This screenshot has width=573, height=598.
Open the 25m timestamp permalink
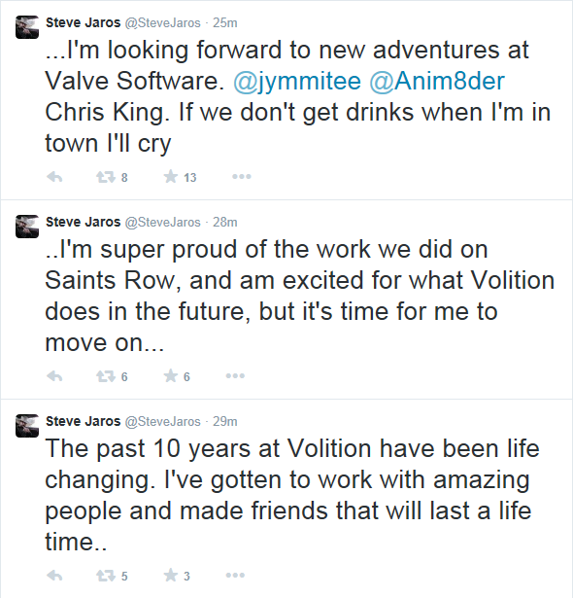click(x=224, y=23)
